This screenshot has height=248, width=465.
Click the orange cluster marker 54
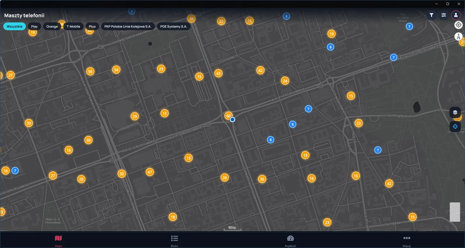(x=116, y=70)
